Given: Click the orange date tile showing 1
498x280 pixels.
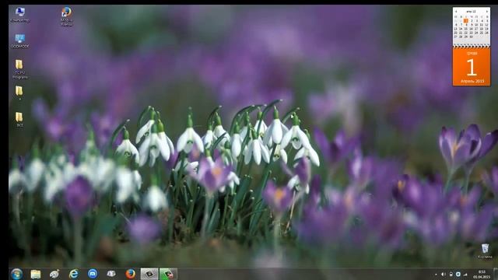Looking at the screenshot, I should (472, 67).
